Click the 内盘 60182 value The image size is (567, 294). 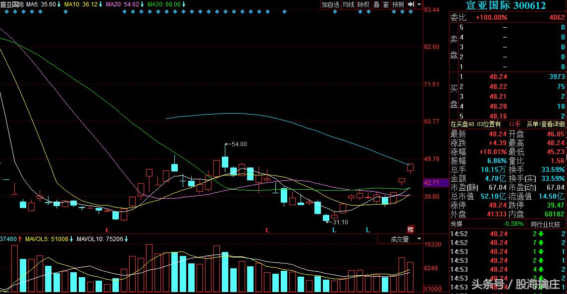tap(554, 214)
